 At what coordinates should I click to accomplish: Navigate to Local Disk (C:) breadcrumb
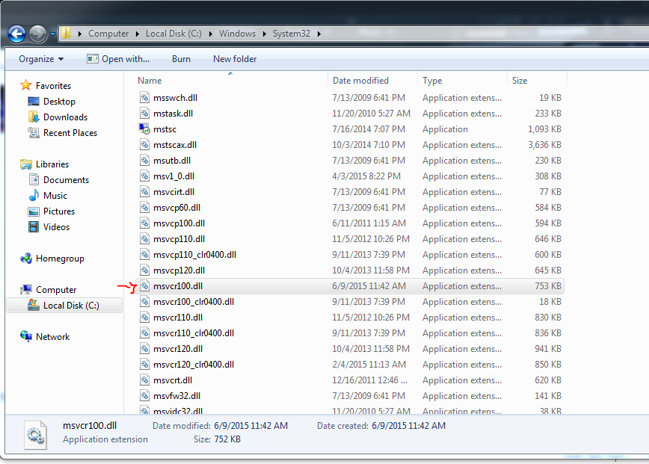point(173,34)
